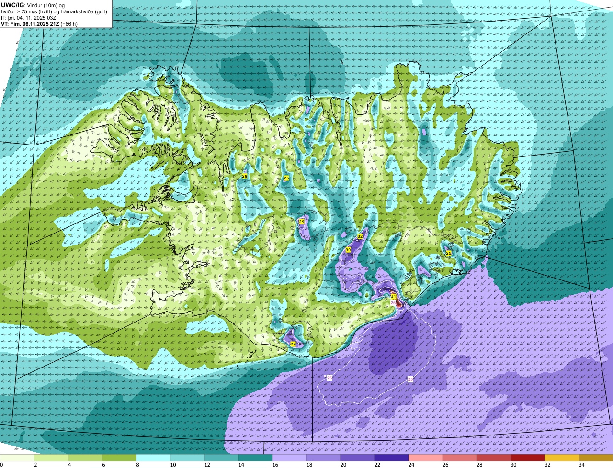The width and height of the screenshot is (613, 468).
Task: Click the 10–12 m/s light teal legend swatch
Action: pyautogui.click(x=187, y=457)
